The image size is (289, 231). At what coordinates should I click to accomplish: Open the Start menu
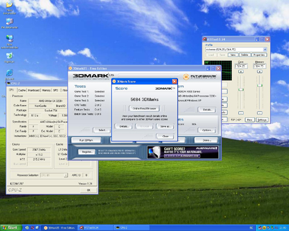(10, 228)
